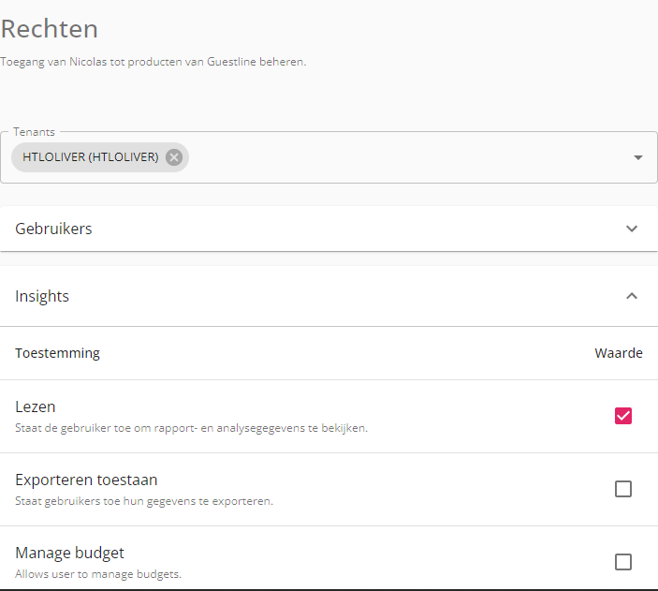Click the Toestemming column header
The width and height of the screenshot is (658, 591).
pyautogui.click(x=57, y=353)
